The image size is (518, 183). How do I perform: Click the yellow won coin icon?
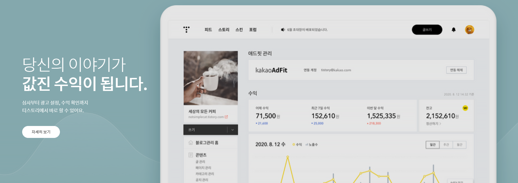465,108
